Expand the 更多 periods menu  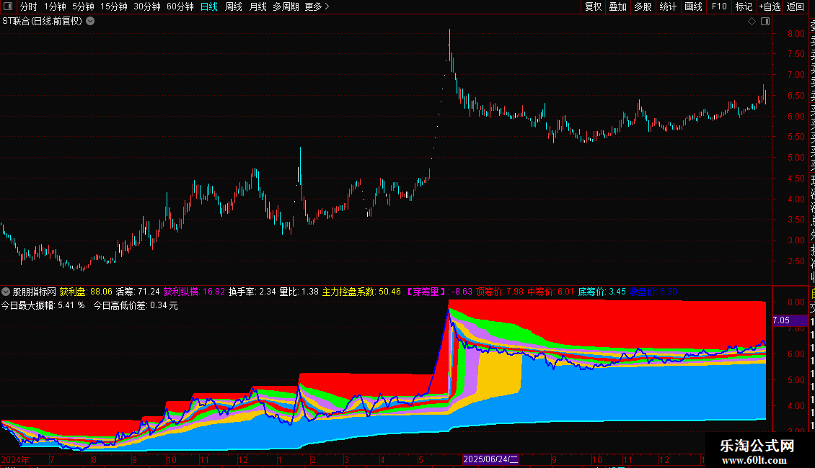coord(317,6)
